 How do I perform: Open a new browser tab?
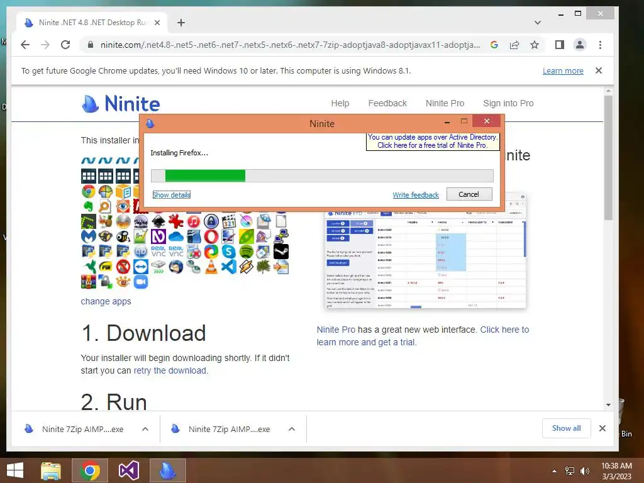[180, 23]
